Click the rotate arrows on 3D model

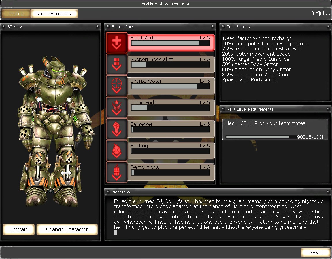[66, 174]
